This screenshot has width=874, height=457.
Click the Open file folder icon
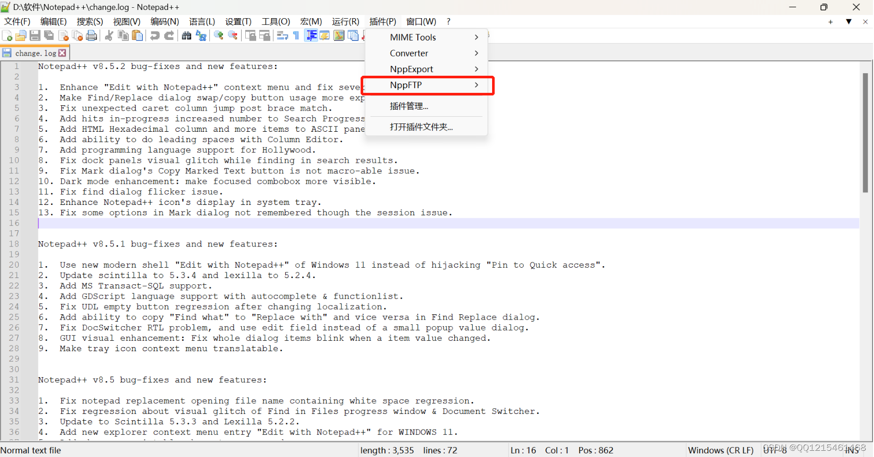[x=21, y=35]
